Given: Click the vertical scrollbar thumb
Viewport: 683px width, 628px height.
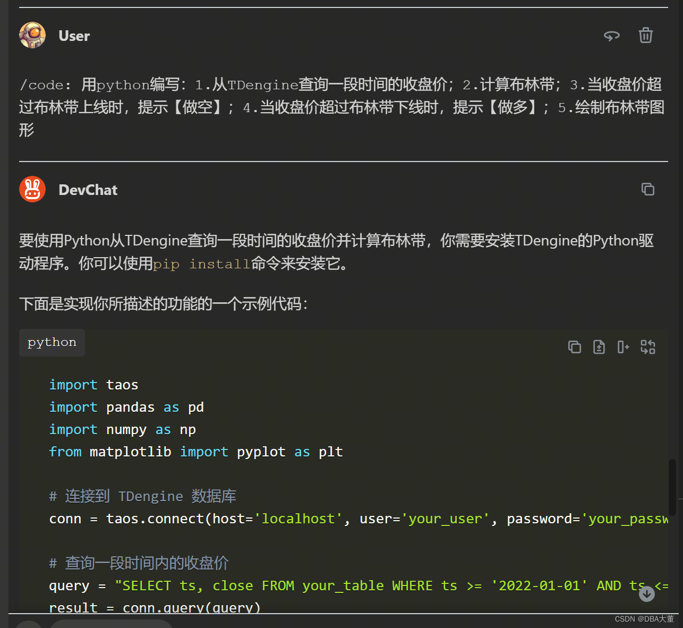Looking at the screenshot, I should tap(672, 488).
